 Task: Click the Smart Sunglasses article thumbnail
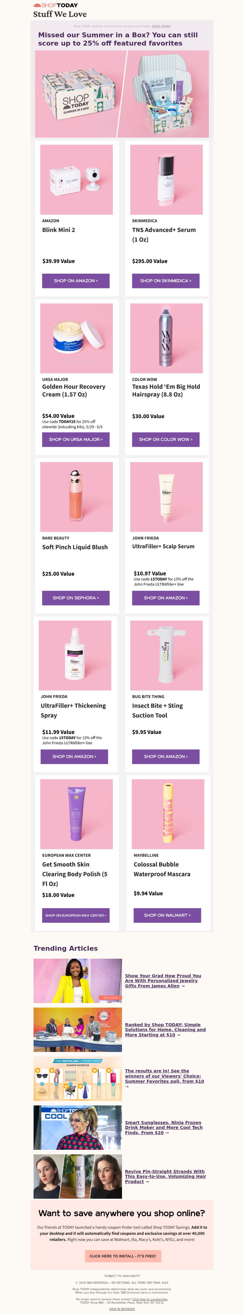tap(78, 1127)
